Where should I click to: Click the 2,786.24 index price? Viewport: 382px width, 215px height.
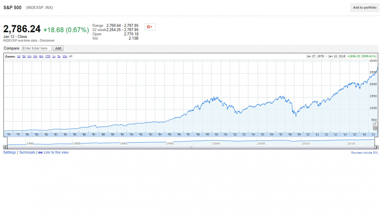(22, 29)
